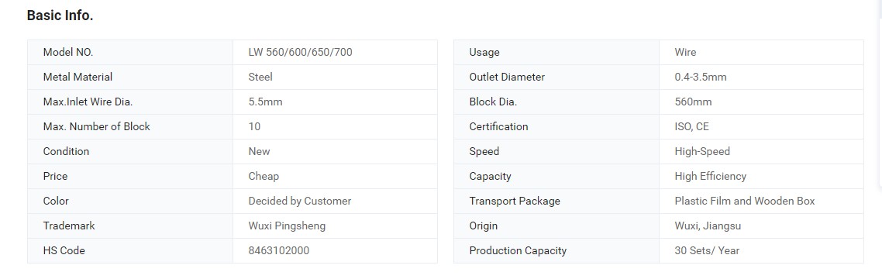
Task: Select the HS code '8463102000'
Action: point(279,250)
